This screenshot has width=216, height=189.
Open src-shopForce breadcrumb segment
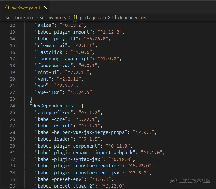(x=20, y=18)
